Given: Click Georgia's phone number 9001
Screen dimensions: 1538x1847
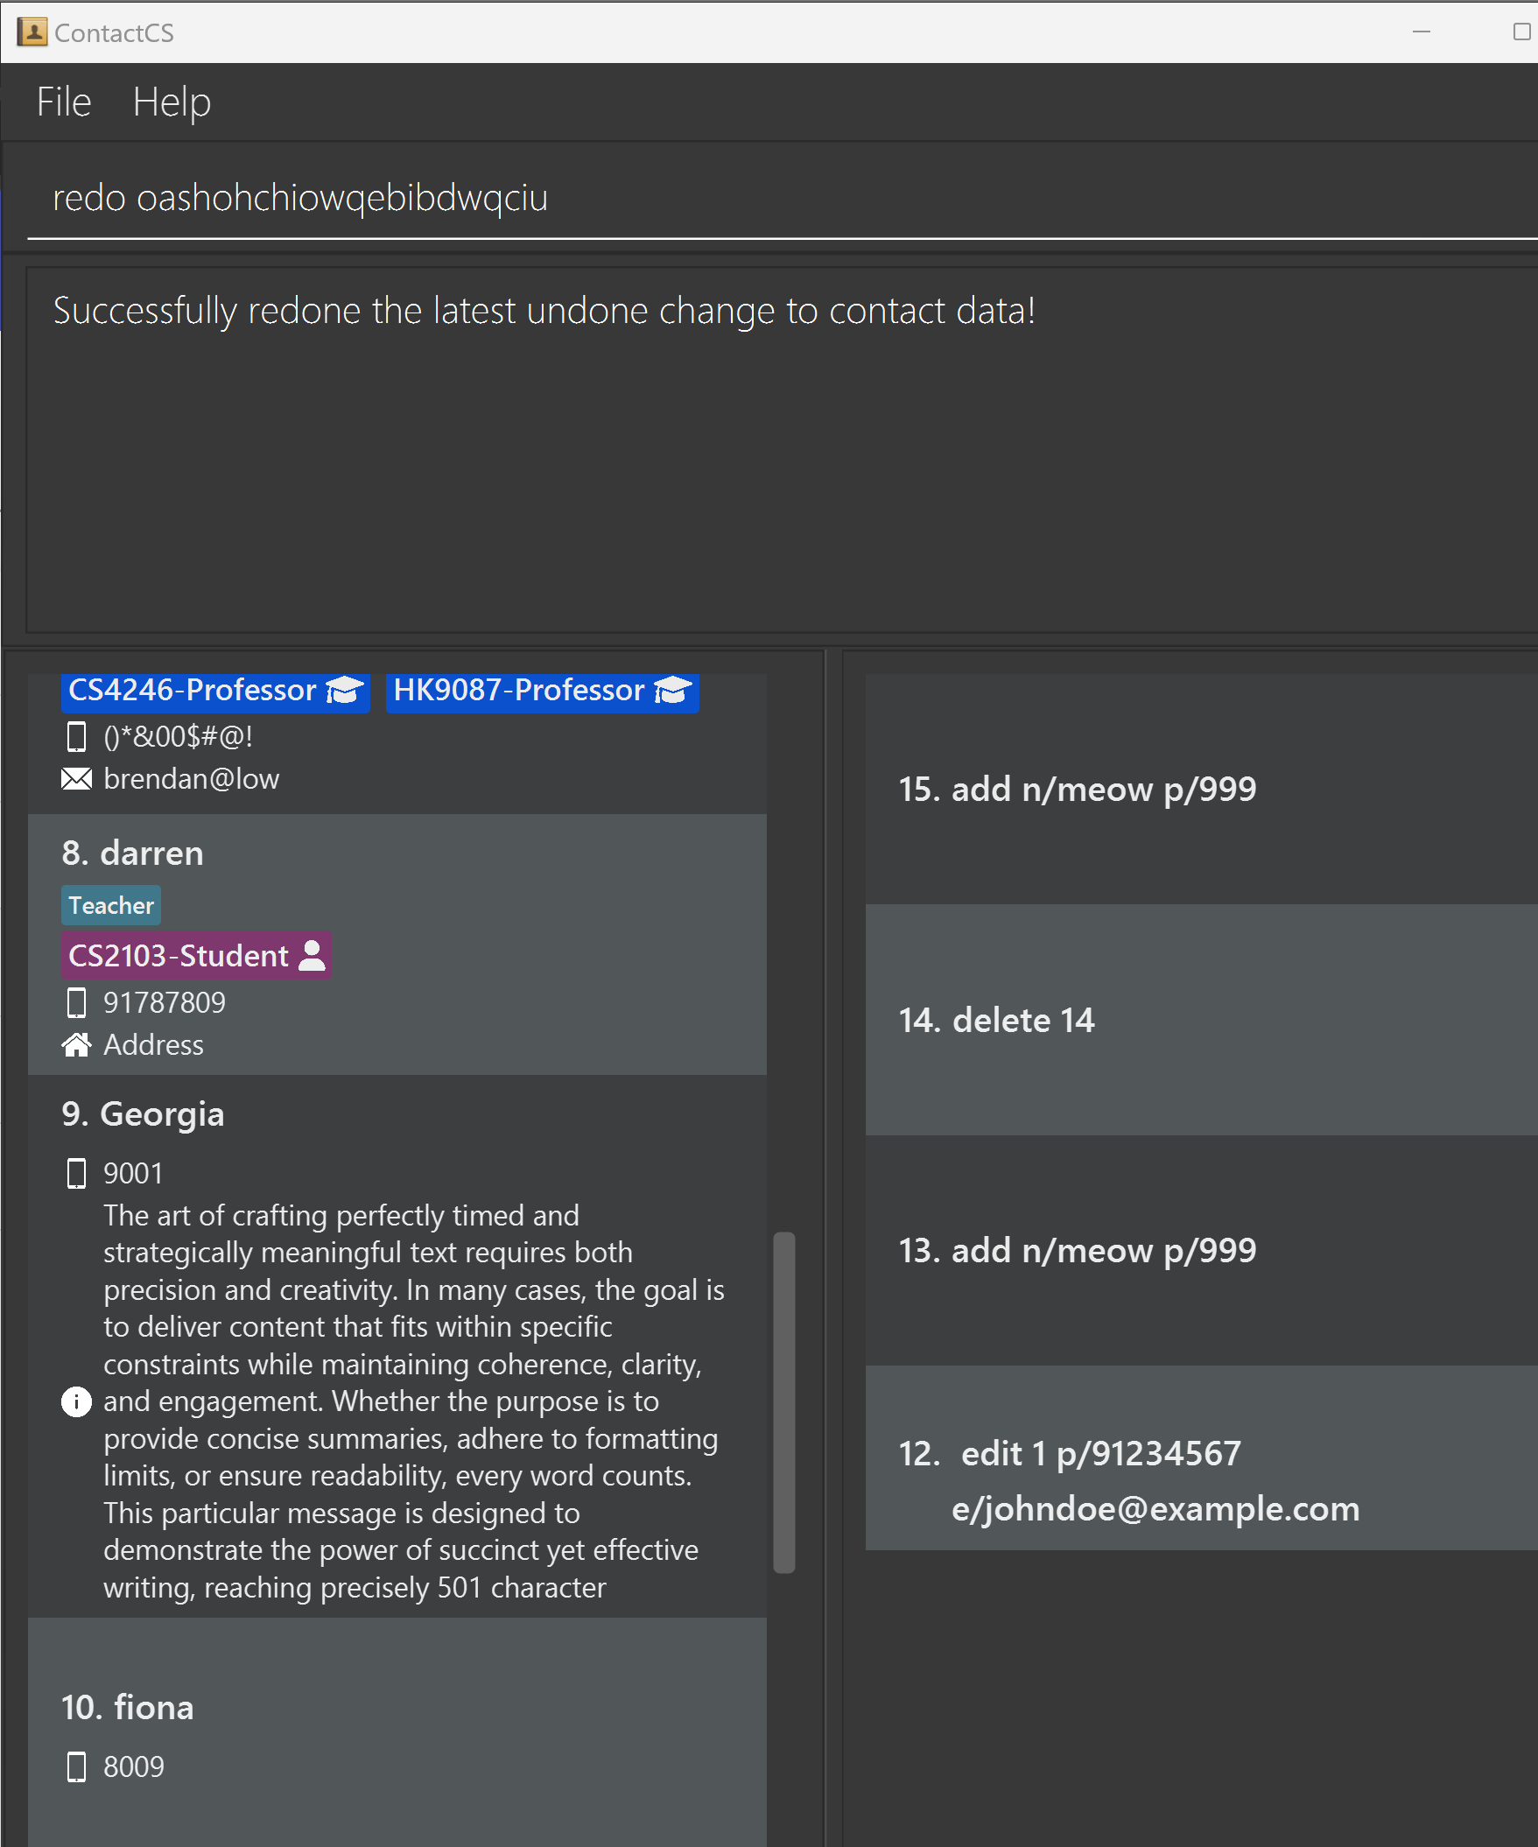Looking at the screenshot, I should pyautogui.click(x=133, y=1173).
